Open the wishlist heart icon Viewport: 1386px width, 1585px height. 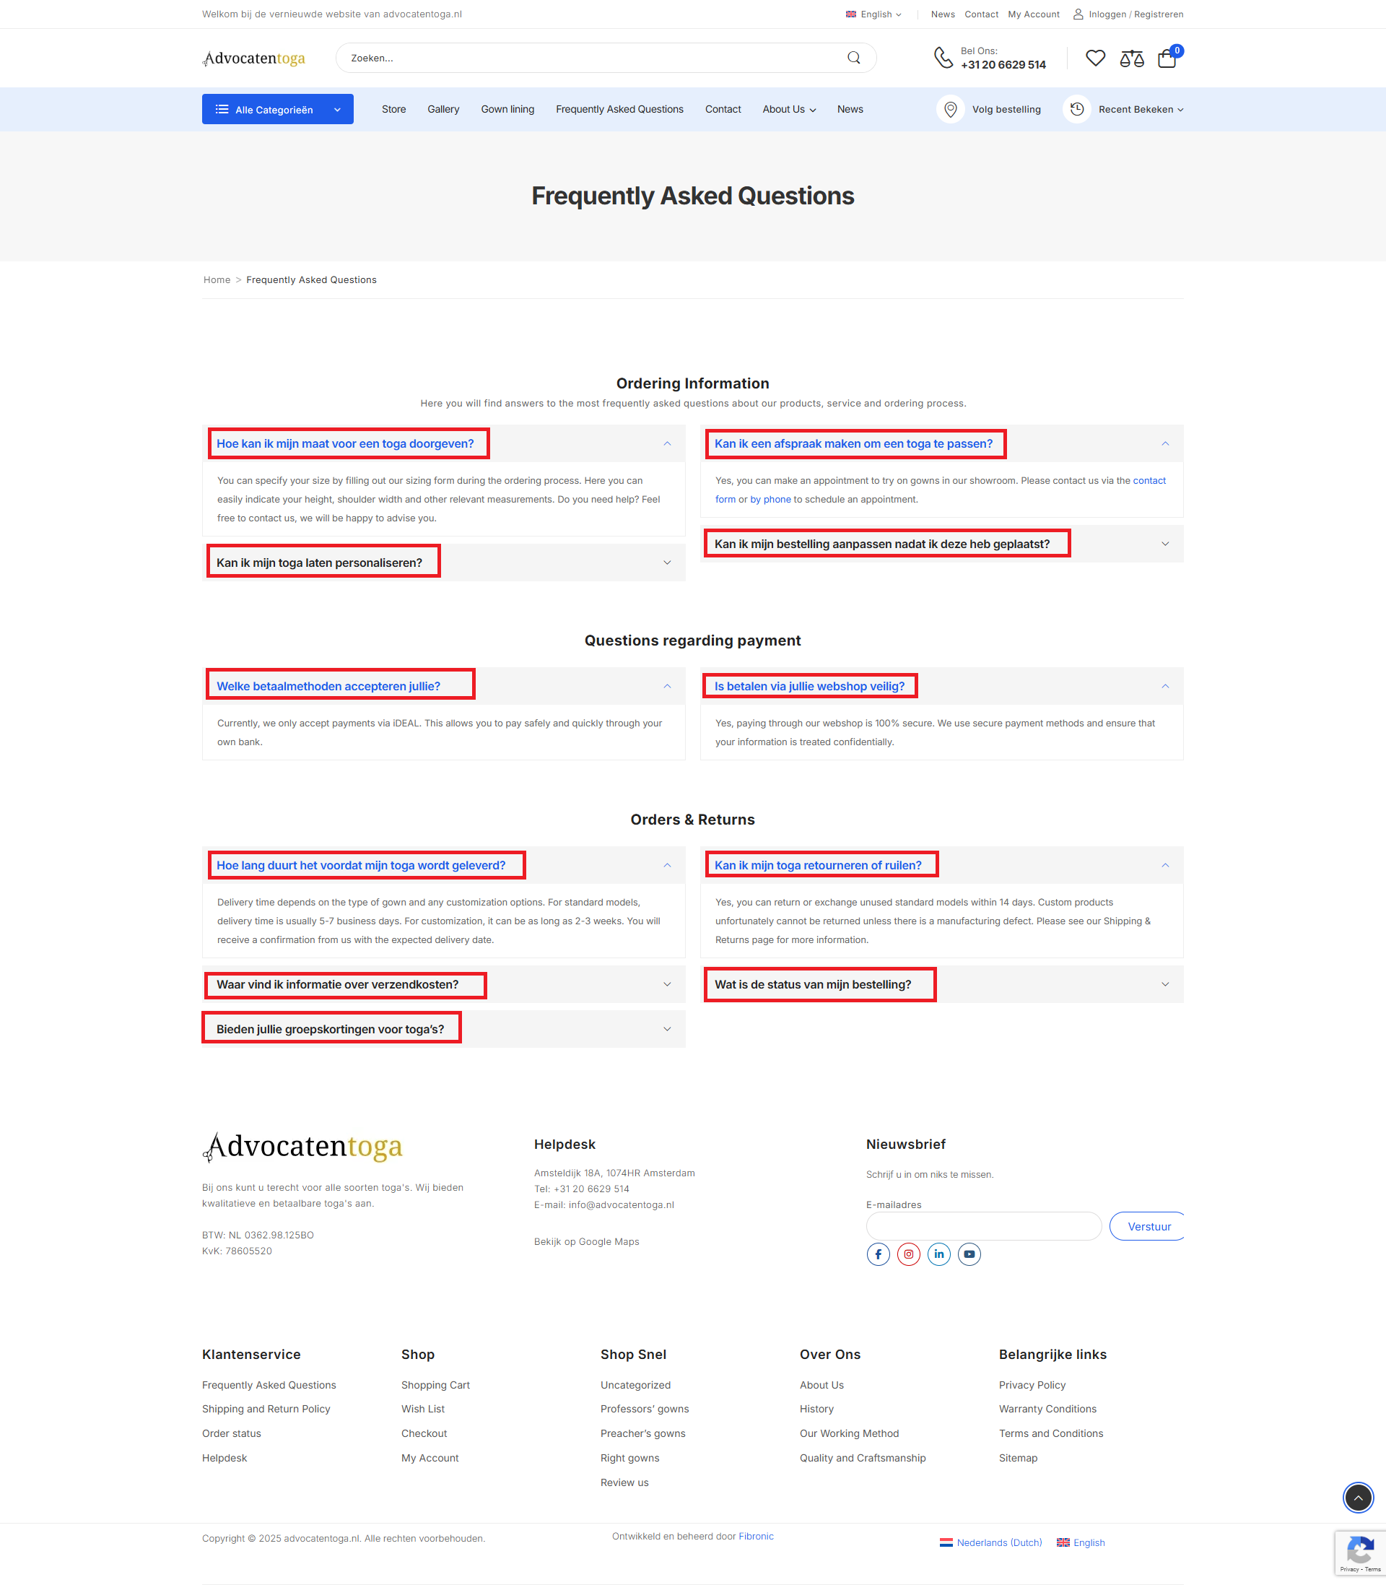1094,58
